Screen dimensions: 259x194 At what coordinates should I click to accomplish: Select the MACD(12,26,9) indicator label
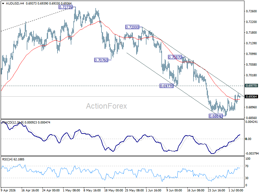pyautogui.click(x=13, y=123)
